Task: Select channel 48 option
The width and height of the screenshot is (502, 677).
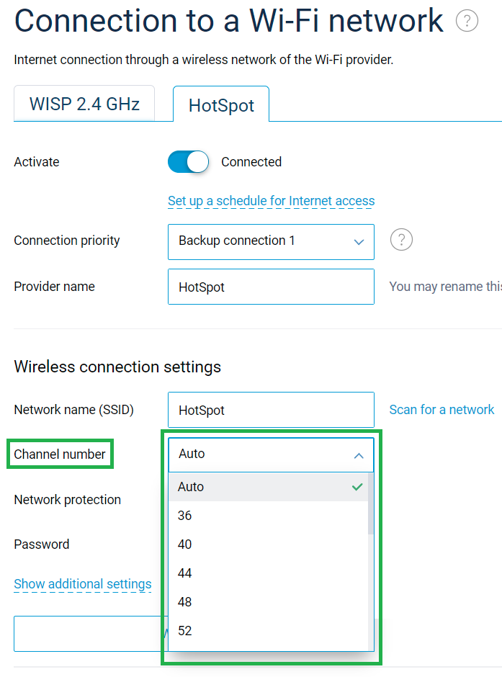Action: [x=268, y=602]
